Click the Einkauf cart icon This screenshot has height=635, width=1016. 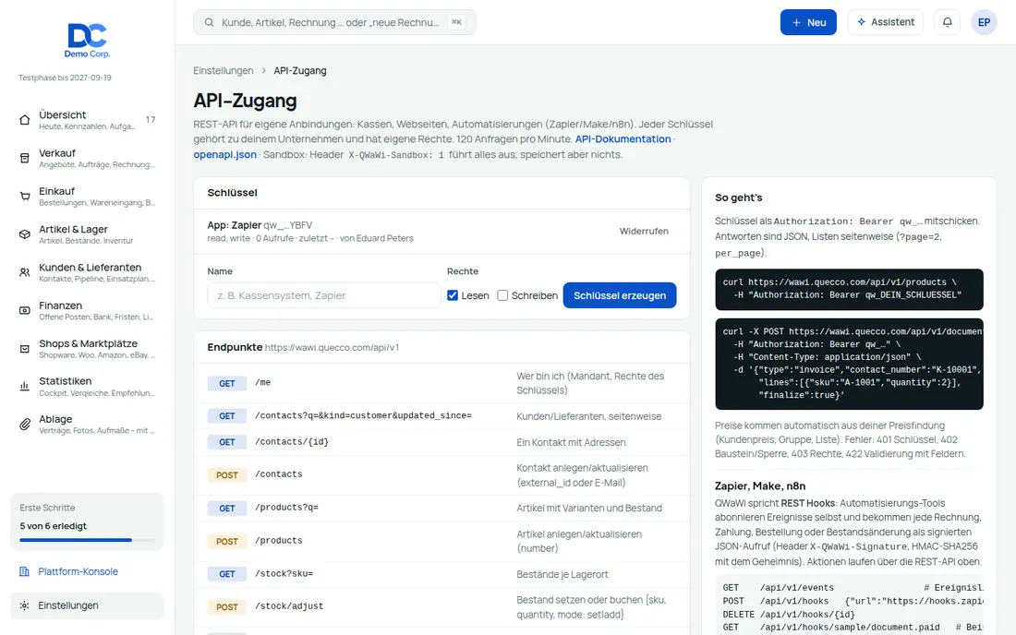pos(25,197)
